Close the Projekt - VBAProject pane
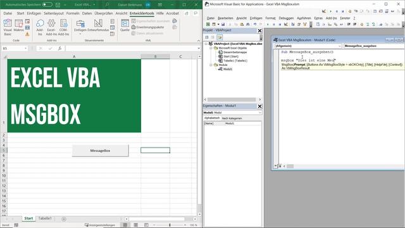 (260, 30)
